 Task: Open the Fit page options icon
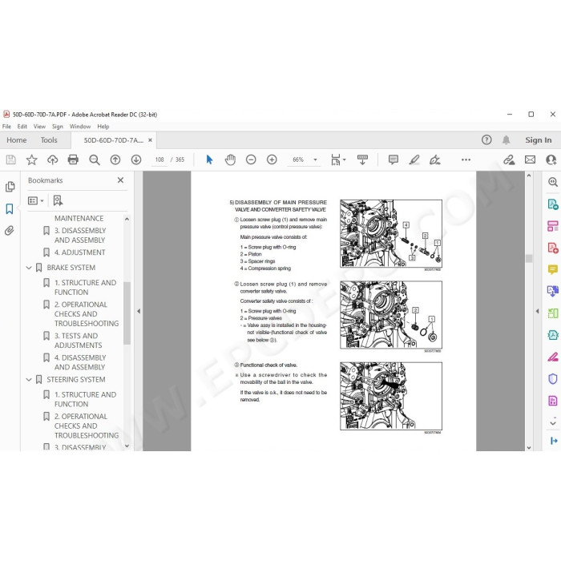(x=337, y=159)
